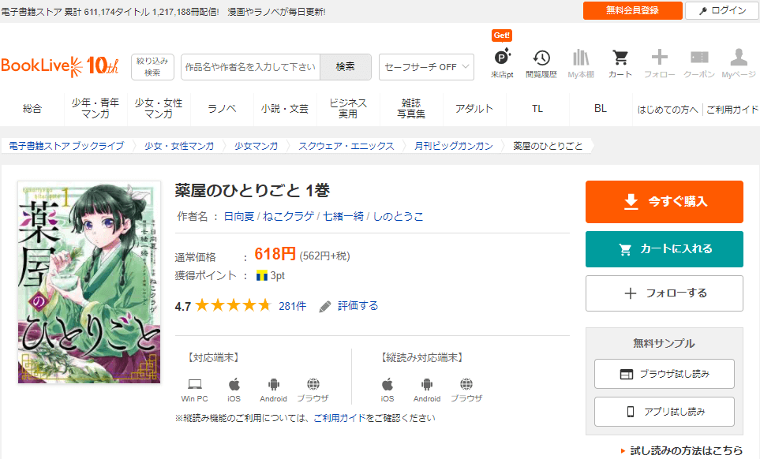Viewport: 760px width, 459px height.
Task: Select the 少年・青年マンガ category tab
Action: tap(95, 109)
